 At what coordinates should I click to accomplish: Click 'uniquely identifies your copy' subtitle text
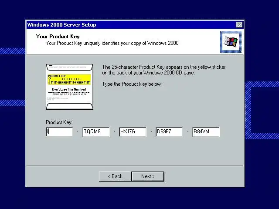click(112, 43)
